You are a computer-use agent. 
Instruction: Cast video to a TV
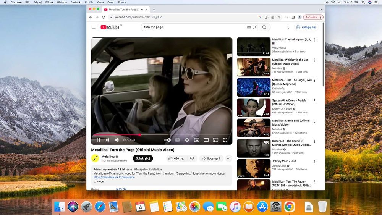pyautogui.click(x=215, y=140)
